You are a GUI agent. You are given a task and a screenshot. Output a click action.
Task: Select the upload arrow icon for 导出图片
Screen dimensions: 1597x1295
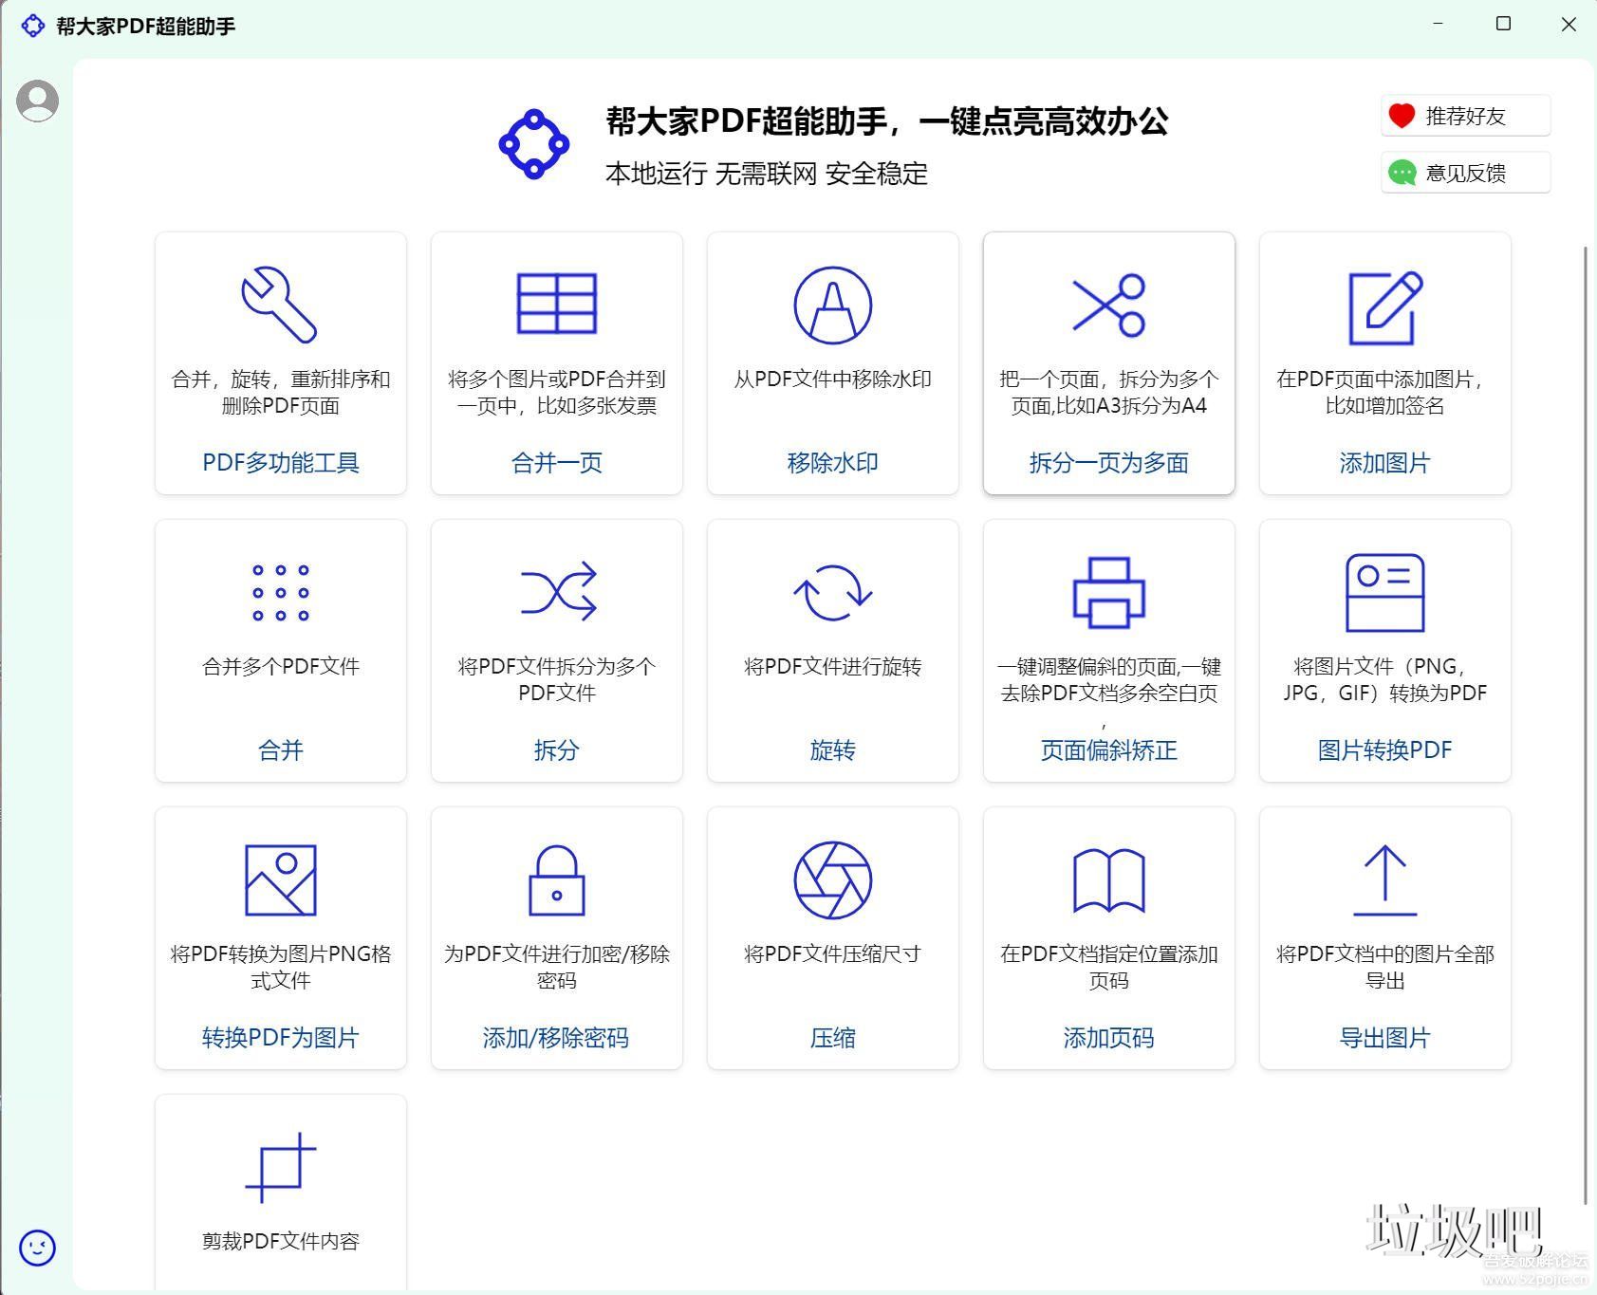pyautogui.click(x=1384, y=879)
